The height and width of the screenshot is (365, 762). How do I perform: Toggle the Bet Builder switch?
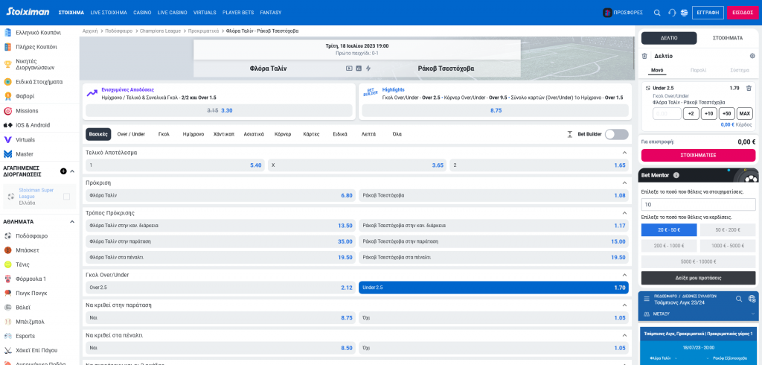pos(616,134)
